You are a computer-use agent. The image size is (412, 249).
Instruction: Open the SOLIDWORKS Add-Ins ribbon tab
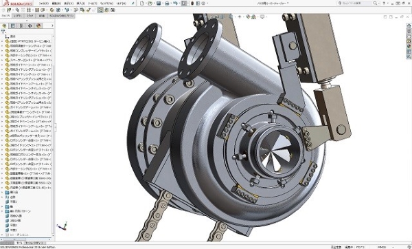coord(62,16)
